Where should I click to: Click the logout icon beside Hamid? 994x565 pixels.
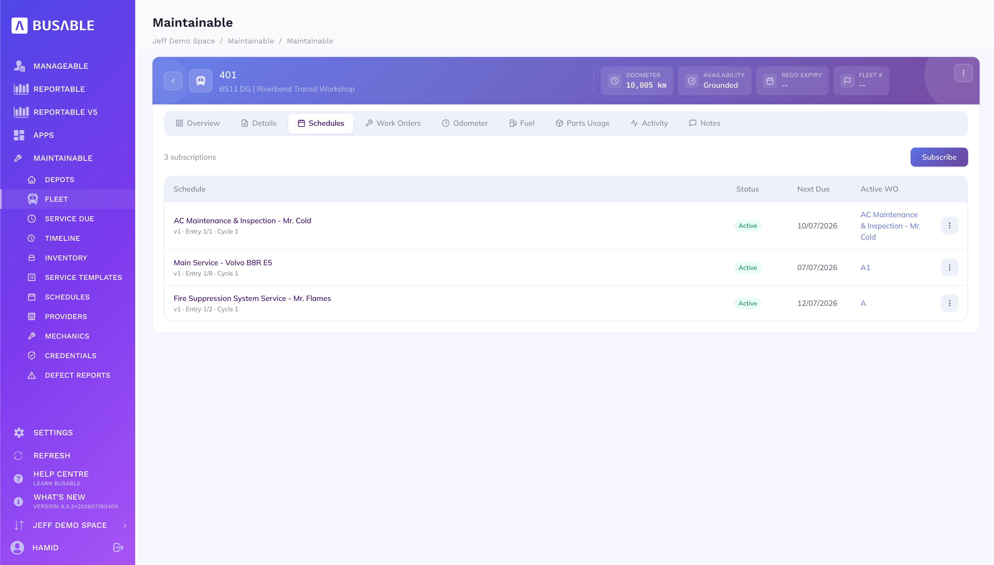118,547
